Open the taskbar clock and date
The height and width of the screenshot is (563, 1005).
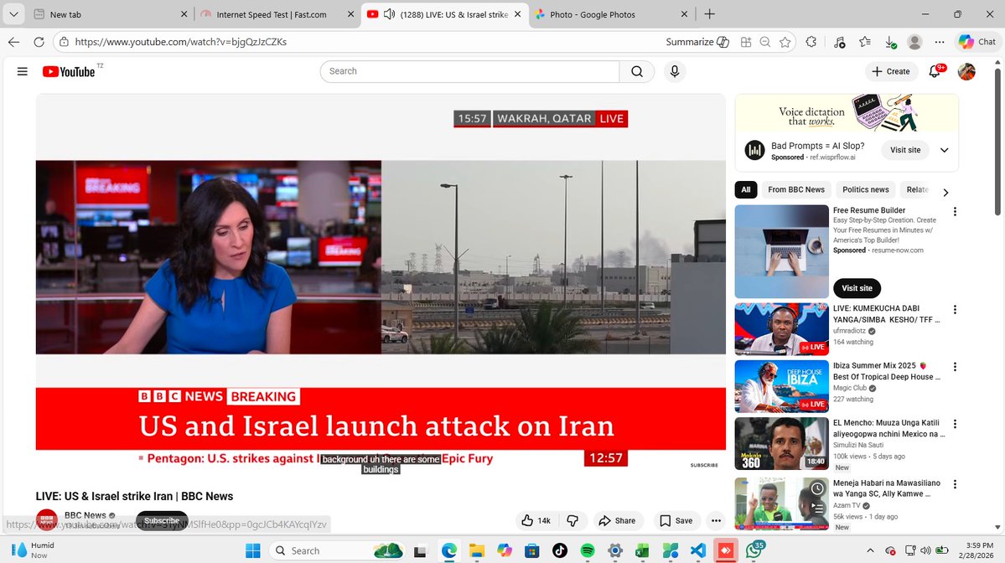976,550
